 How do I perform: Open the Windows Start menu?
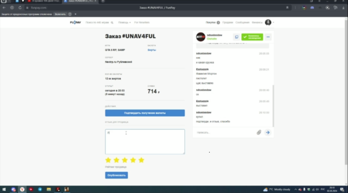pos(4,189)
